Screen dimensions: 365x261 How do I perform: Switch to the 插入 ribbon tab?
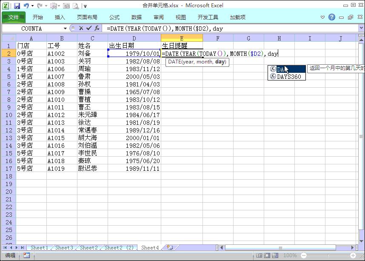[60, 17]
